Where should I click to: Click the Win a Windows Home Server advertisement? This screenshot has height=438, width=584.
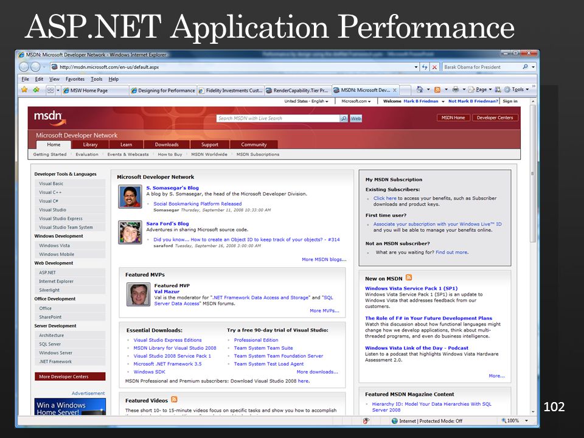click(x=70, y=407)
